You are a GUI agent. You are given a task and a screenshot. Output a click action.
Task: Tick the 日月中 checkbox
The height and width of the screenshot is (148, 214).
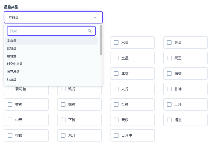point(116,135)
